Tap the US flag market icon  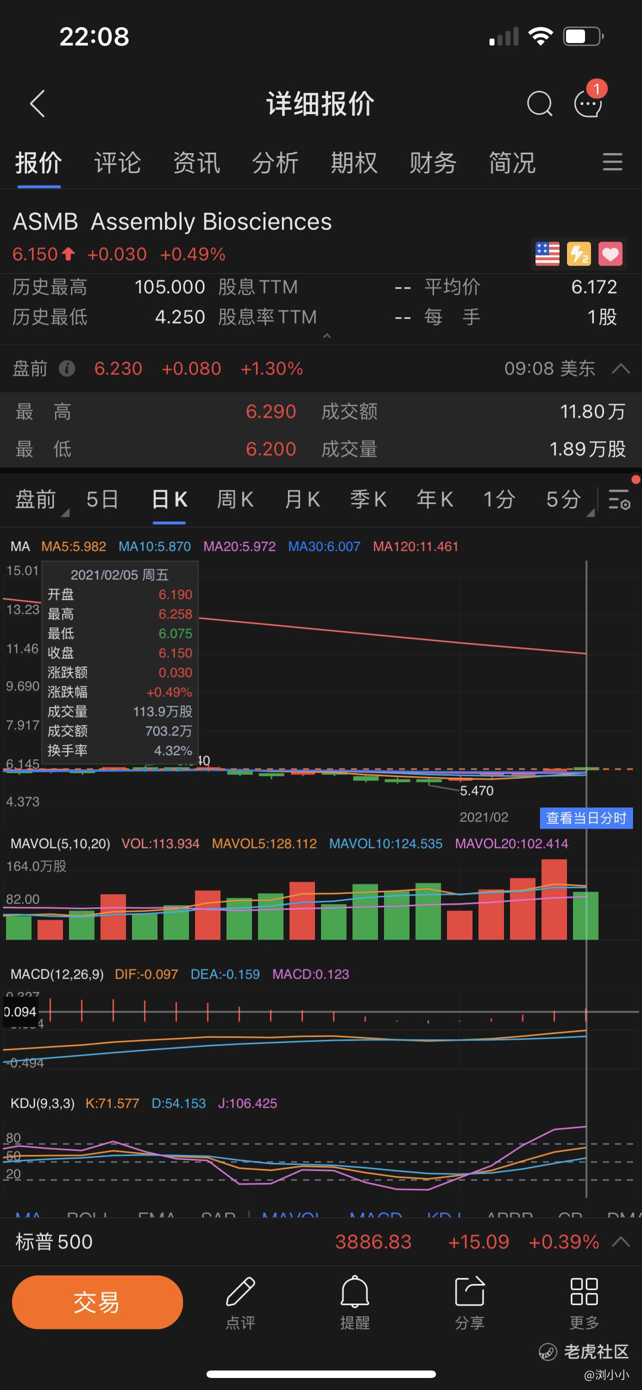click(x=547, y=254)
